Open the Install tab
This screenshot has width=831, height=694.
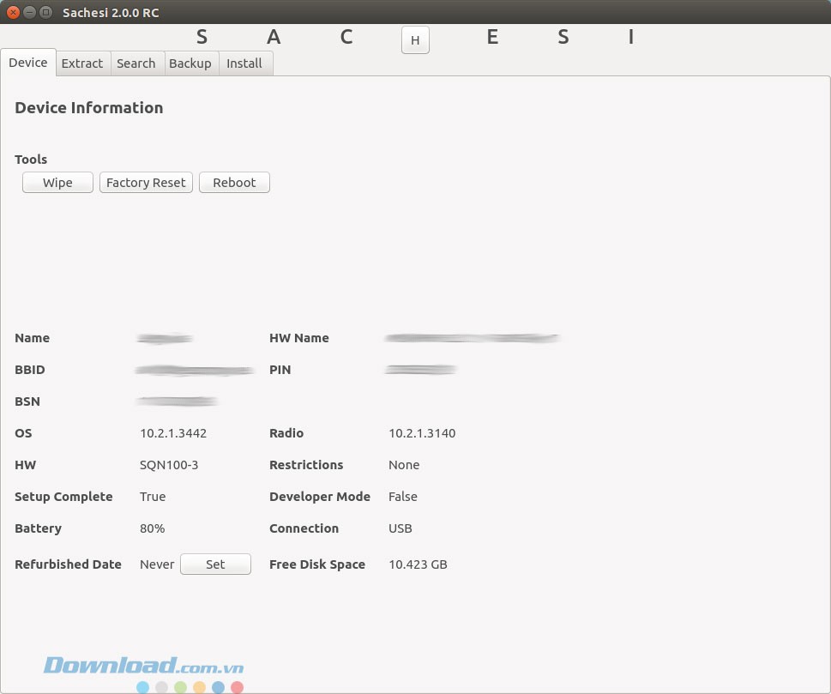point(244,63)
